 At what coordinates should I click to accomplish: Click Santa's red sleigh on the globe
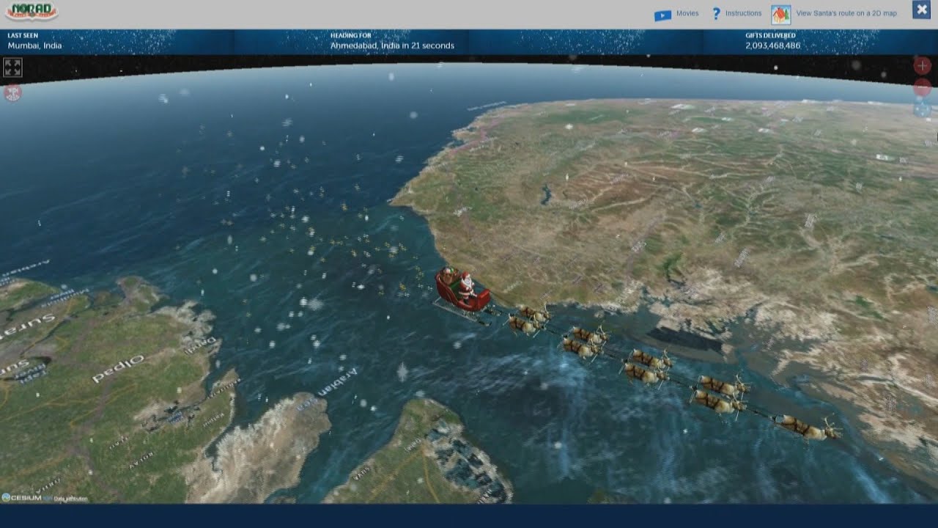462,290
